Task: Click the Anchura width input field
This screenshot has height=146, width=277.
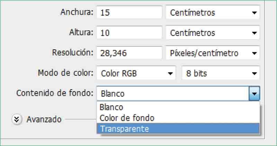Action: click(129, 13)
